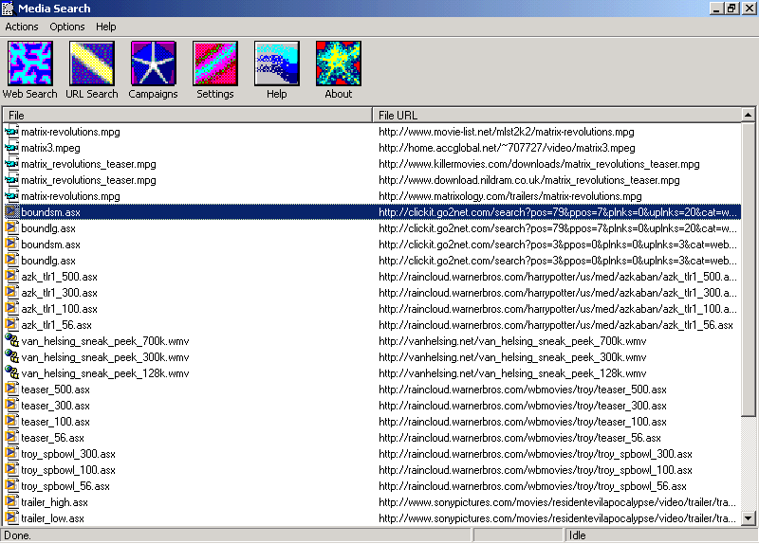Click the icon next to azk_tlr1_300.asx

(x=11, y=293)
